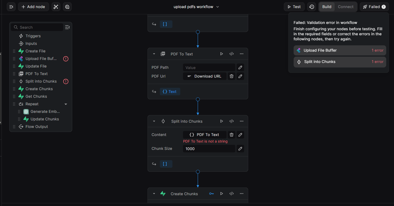Open the chat/comments icon in top toolbar

pos(67,7)
